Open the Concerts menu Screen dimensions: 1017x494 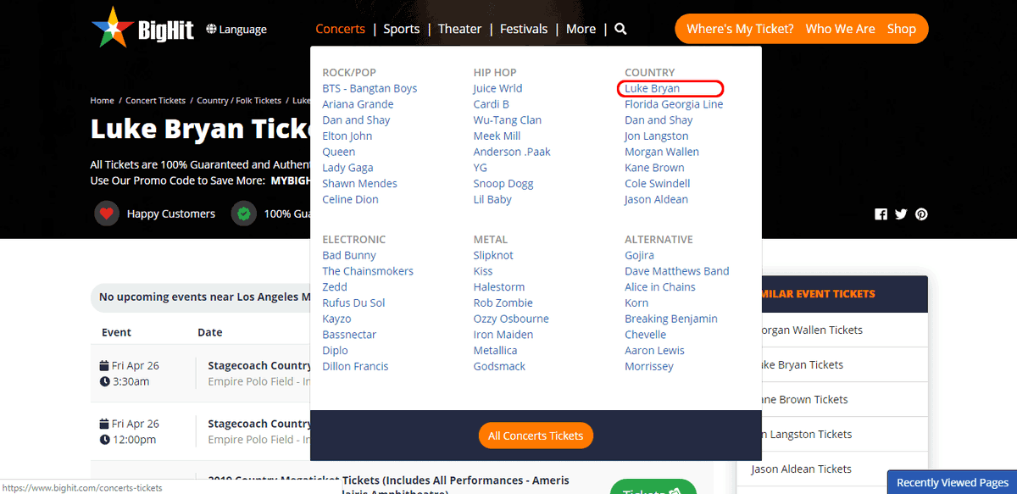(340, 29)
